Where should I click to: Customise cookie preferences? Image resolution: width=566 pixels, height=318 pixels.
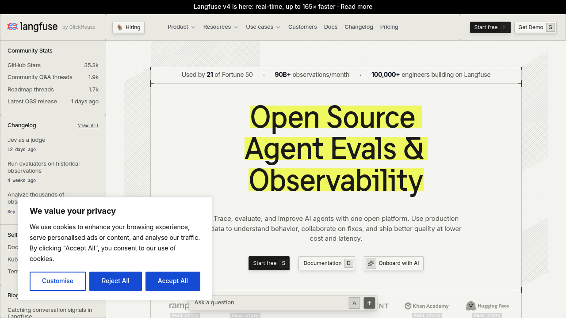57,281
